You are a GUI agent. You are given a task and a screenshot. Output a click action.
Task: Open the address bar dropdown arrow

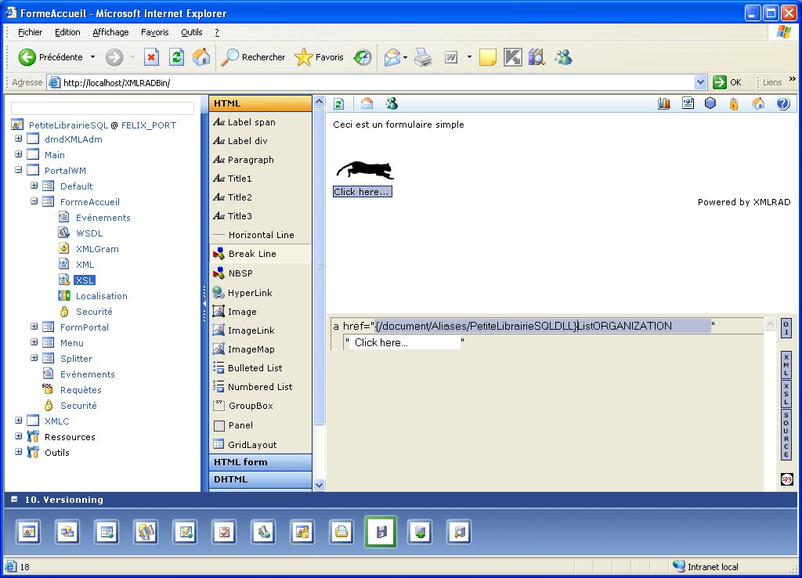700,82
